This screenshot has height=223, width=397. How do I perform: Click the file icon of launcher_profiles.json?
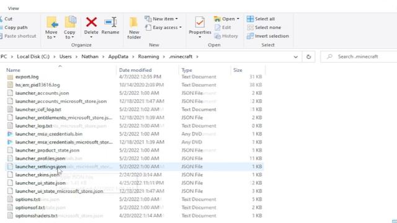(x=10, y=159)
